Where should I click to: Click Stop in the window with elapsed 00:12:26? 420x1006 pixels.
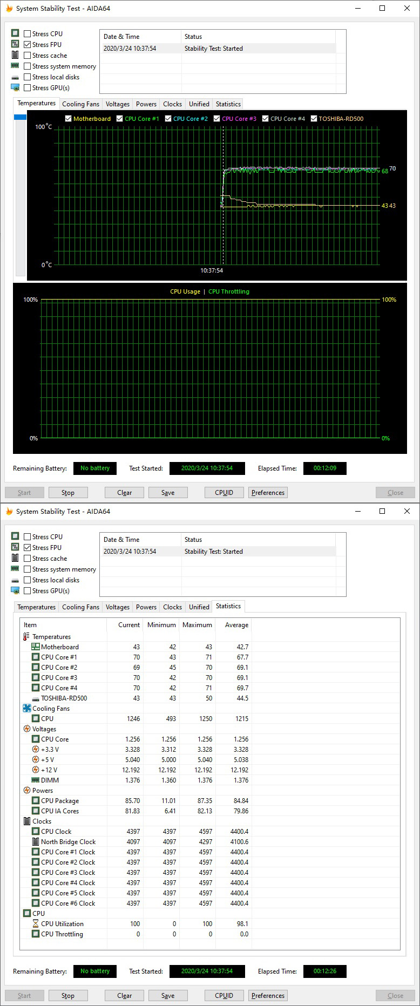tap(68, 995)
